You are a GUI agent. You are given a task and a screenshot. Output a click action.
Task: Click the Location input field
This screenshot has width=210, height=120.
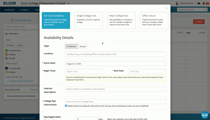tap(116, 54)
